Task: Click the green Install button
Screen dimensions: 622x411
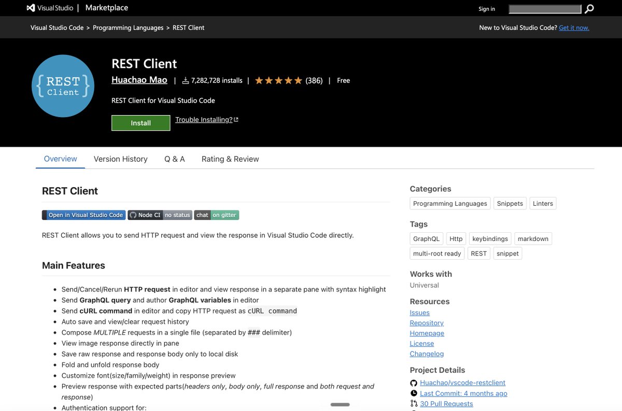Action: [x=141, y=123]
